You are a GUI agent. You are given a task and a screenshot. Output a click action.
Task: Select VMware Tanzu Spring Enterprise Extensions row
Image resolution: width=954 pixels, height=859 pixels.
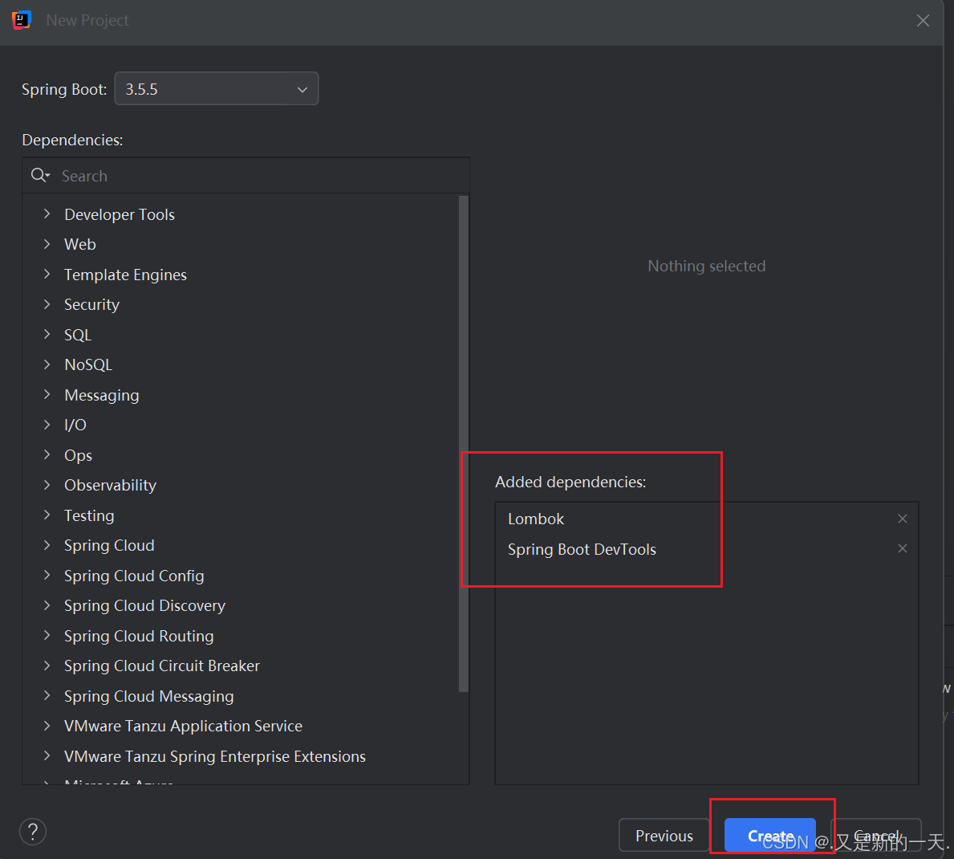tap(241, 757)
